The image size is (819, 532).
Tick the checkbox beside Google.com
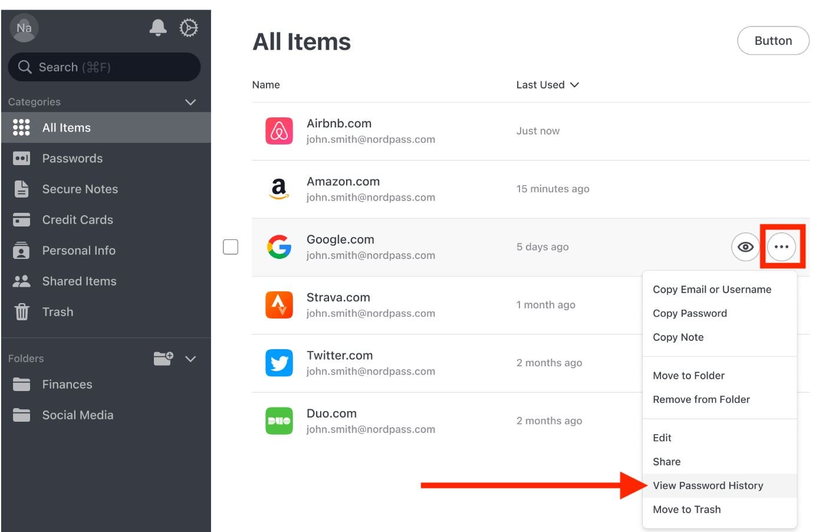point(231,247)
